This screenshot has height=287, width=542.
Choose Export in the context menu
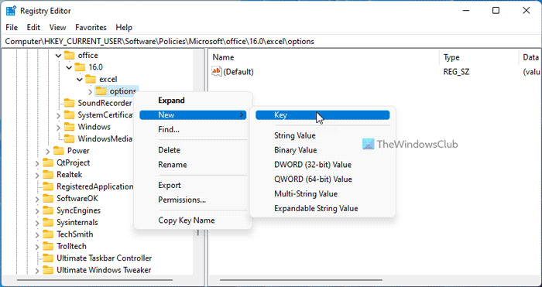tap(193, 185)
